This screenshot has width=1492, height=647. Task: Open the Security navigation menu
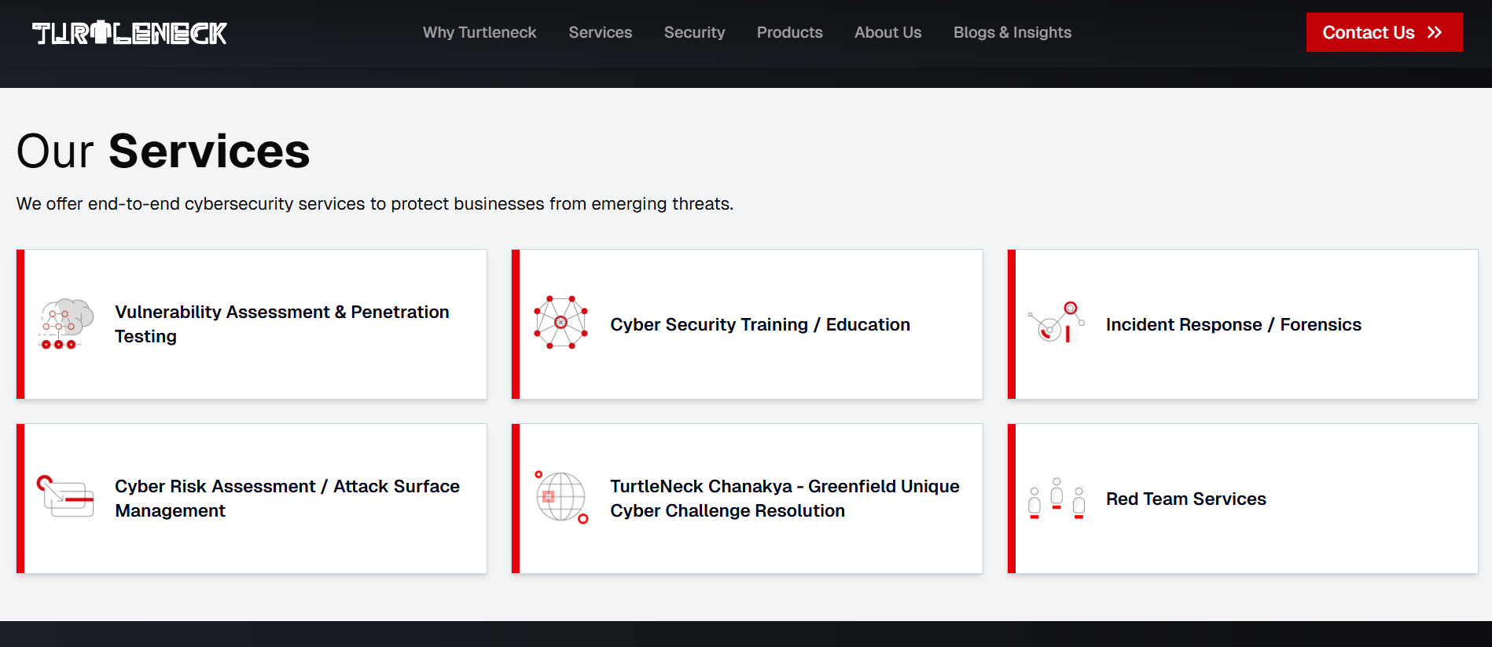[x=694, y=32]
